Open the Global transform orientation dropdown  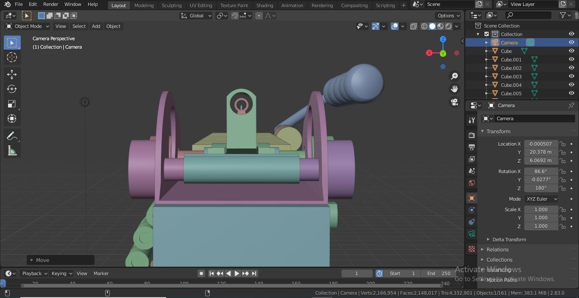[196, 16]
